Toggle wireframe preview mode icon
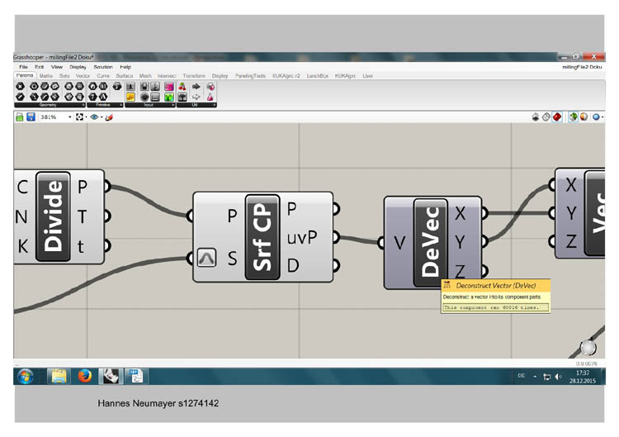The height and width of the screenshot is (437, 619). pyautogui.click(x=546, y=117)
